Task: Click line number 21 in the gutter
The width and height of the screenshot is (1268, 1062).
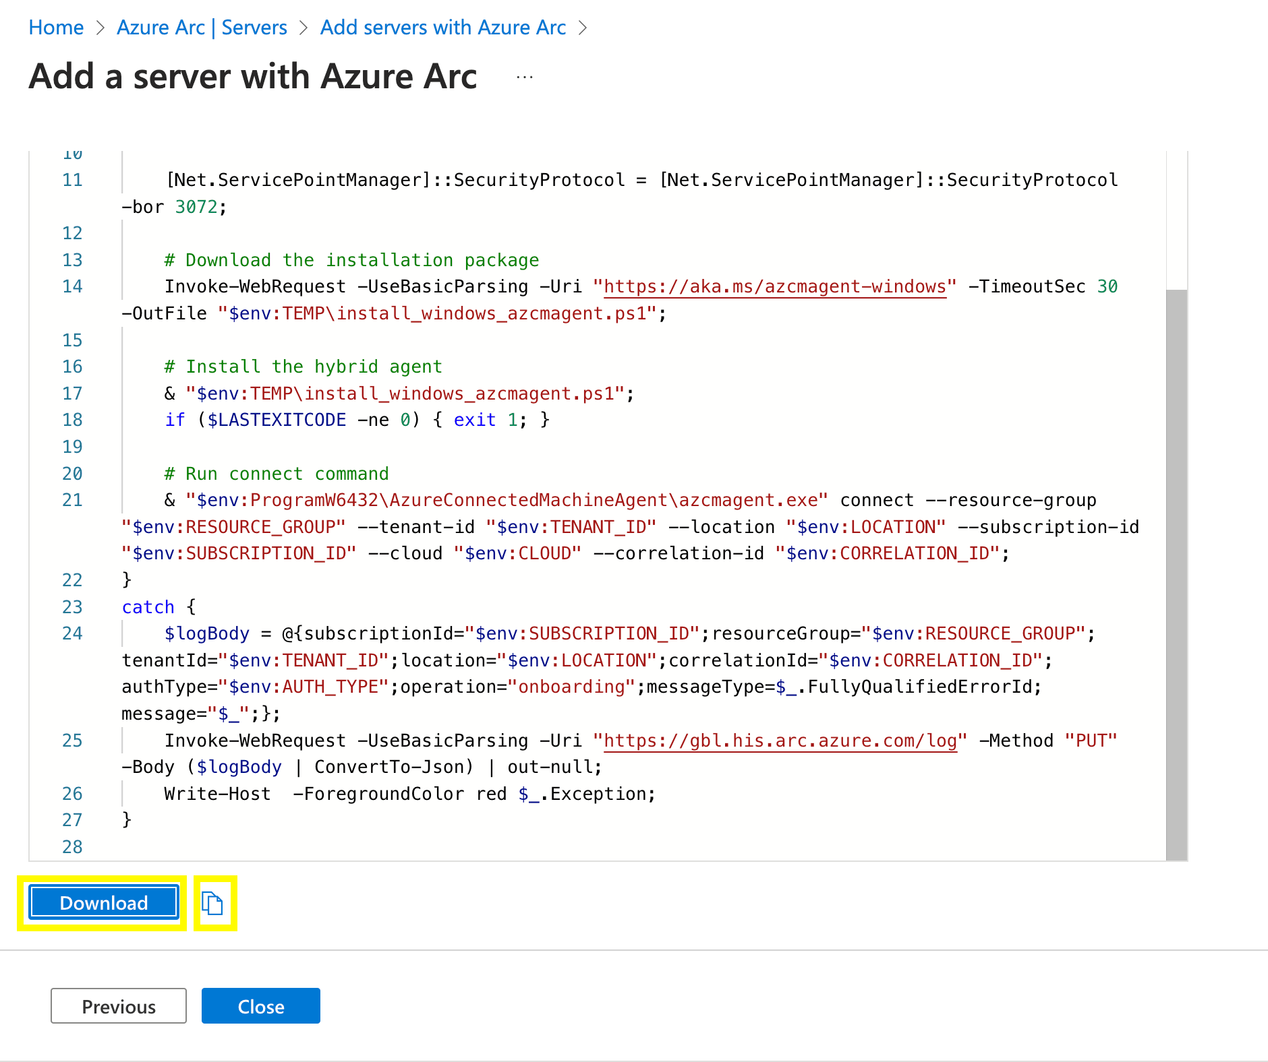Action: [x=72, y=500]
